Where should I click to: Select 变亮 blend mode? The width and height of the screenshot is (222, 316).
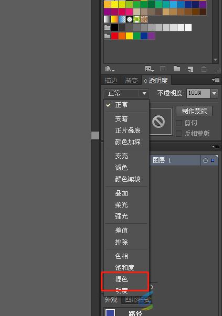point(126,156)
